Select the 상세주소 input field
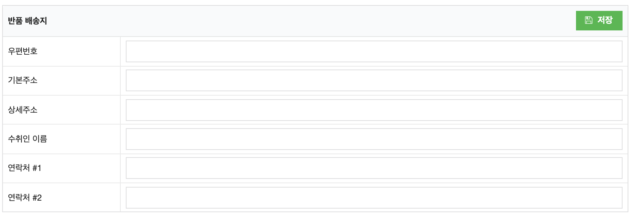The width and height of the screenshot is (632, 218). point(374,110)
